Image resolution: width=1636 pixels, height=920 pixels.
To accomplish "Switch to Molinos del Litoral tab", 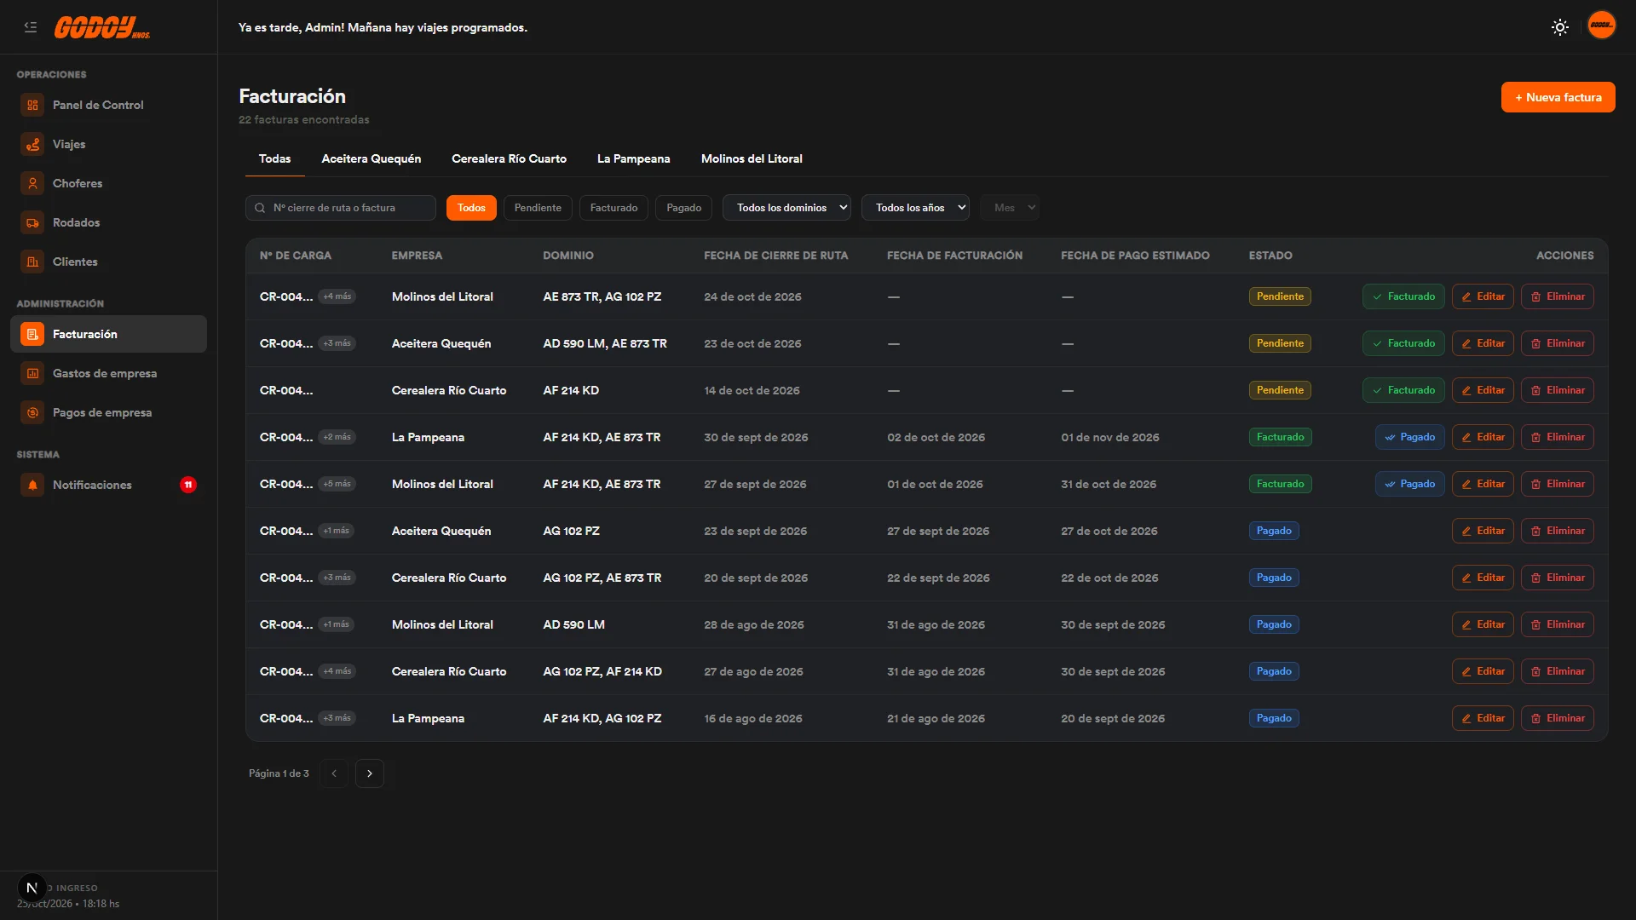I will click(x=752, y=158).
